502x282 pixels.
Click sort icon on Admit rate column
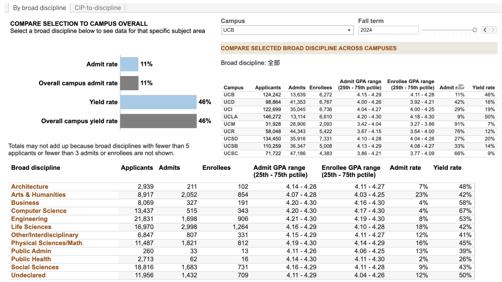pos(459,87)
